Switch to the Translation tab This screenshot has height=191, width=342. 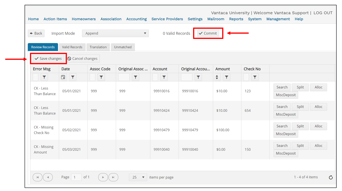[98, 47]
